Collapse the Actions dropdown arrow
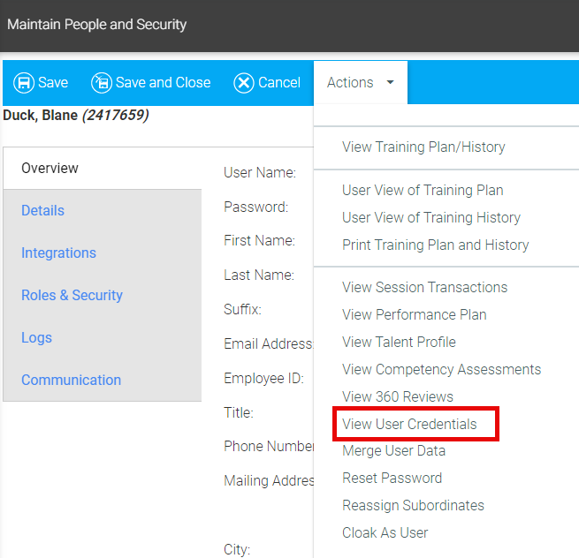Image resolution: width=579 pixels, height=558 pixels. [390, 83]
